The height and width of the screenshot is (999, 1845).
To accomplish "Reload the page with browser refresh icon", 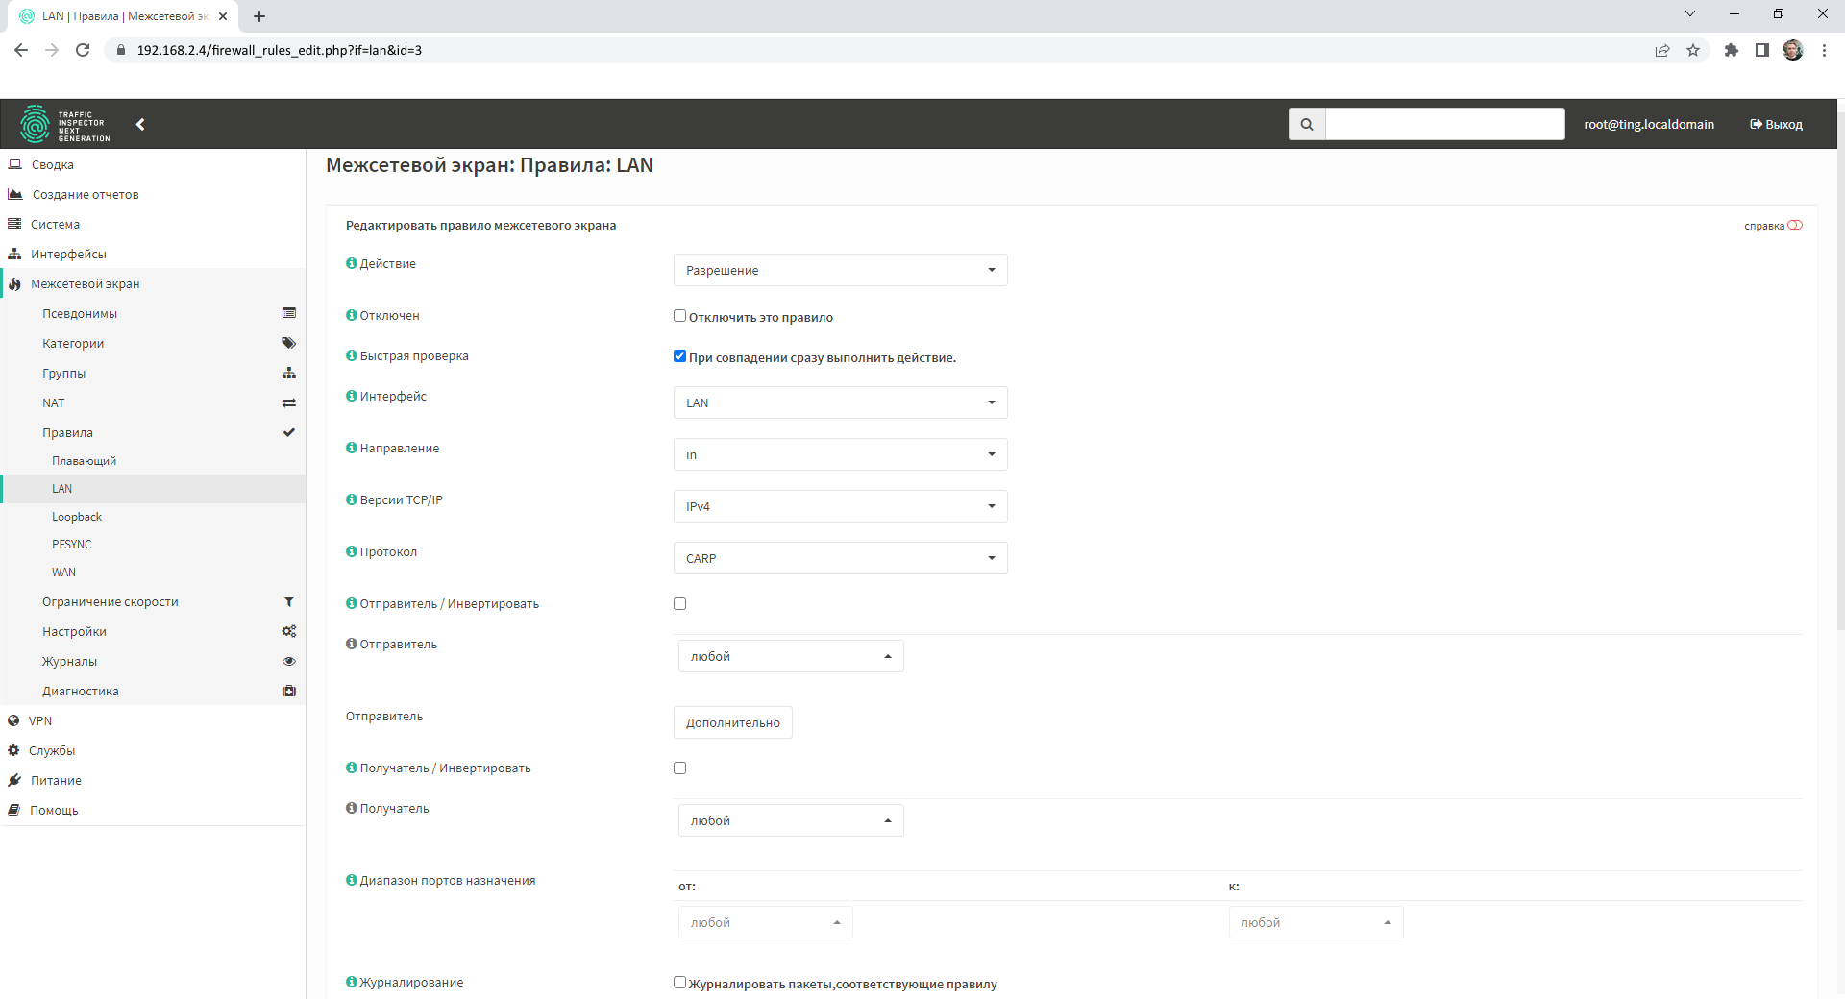I will (83, 50).
